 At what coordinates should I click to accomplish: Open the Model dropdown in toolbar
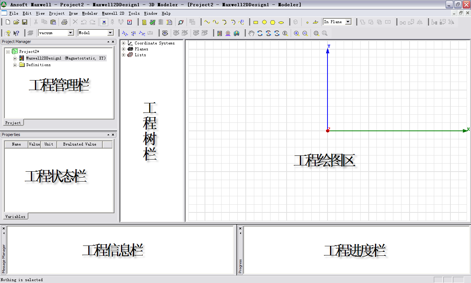click(110, 33)
